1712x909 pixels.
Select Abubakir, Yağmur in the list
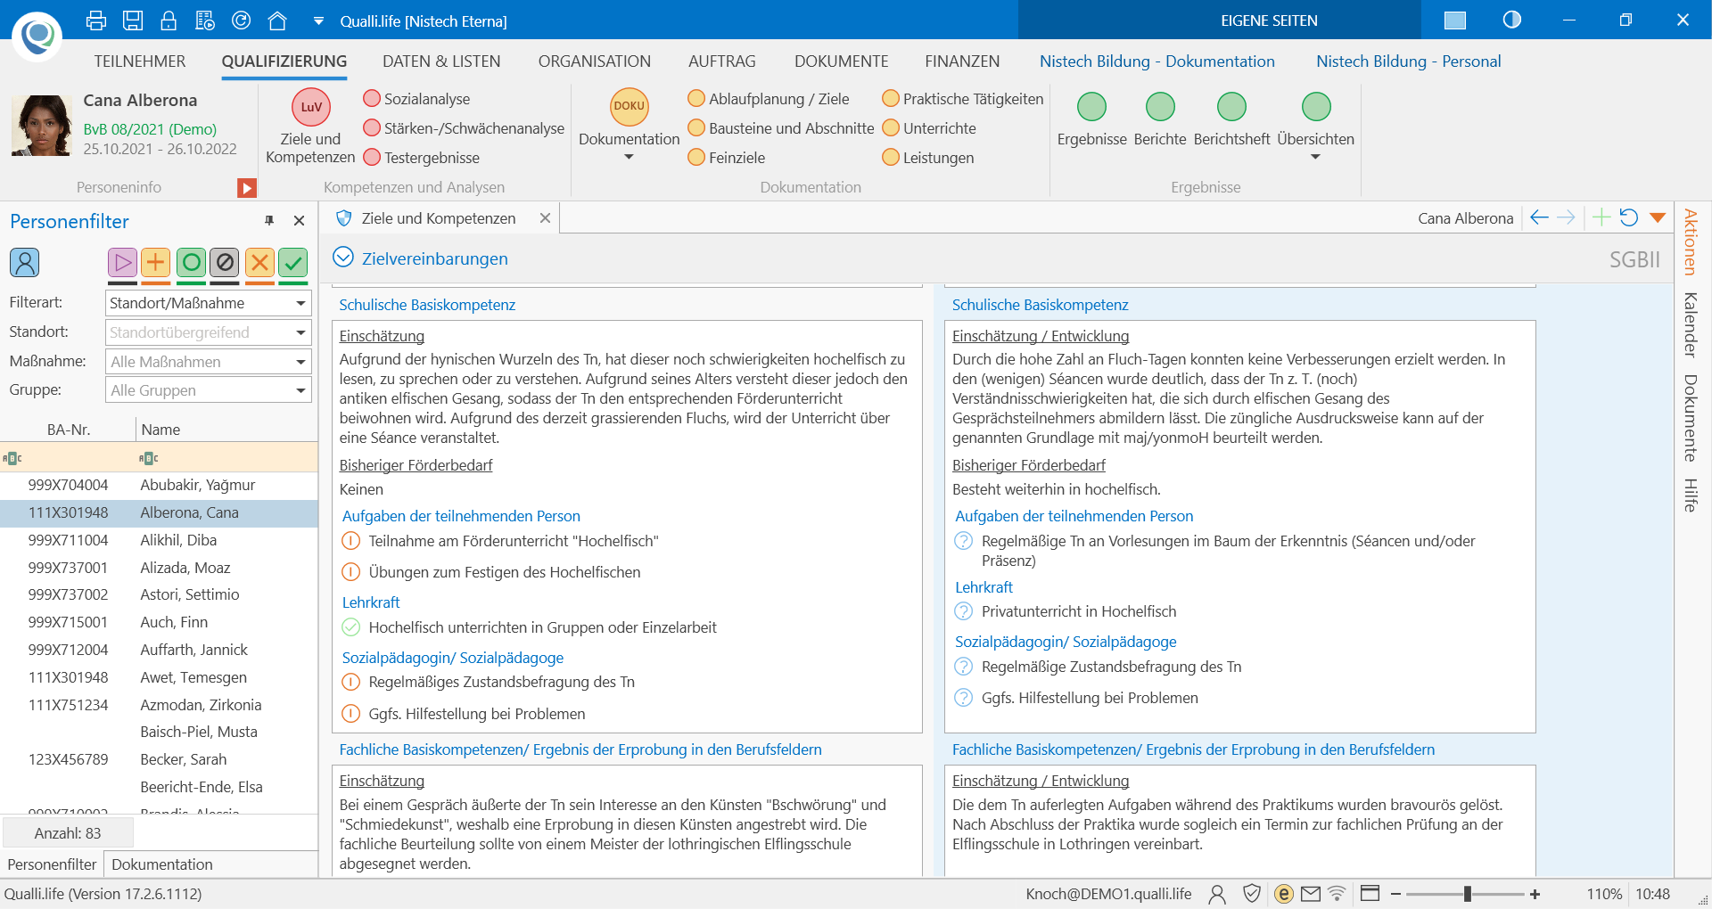click(159, 485)
